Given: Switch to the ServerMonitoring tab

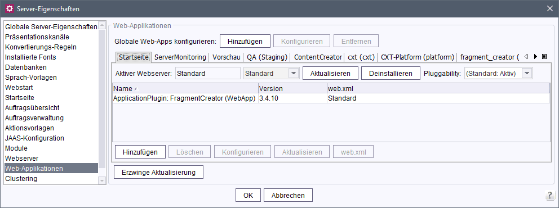Looking at the screenshot, I should [180, 57].
